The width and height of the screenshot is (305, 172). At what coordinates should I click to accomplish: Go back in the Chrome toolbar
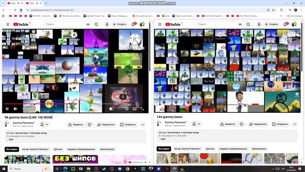point(4,10)
